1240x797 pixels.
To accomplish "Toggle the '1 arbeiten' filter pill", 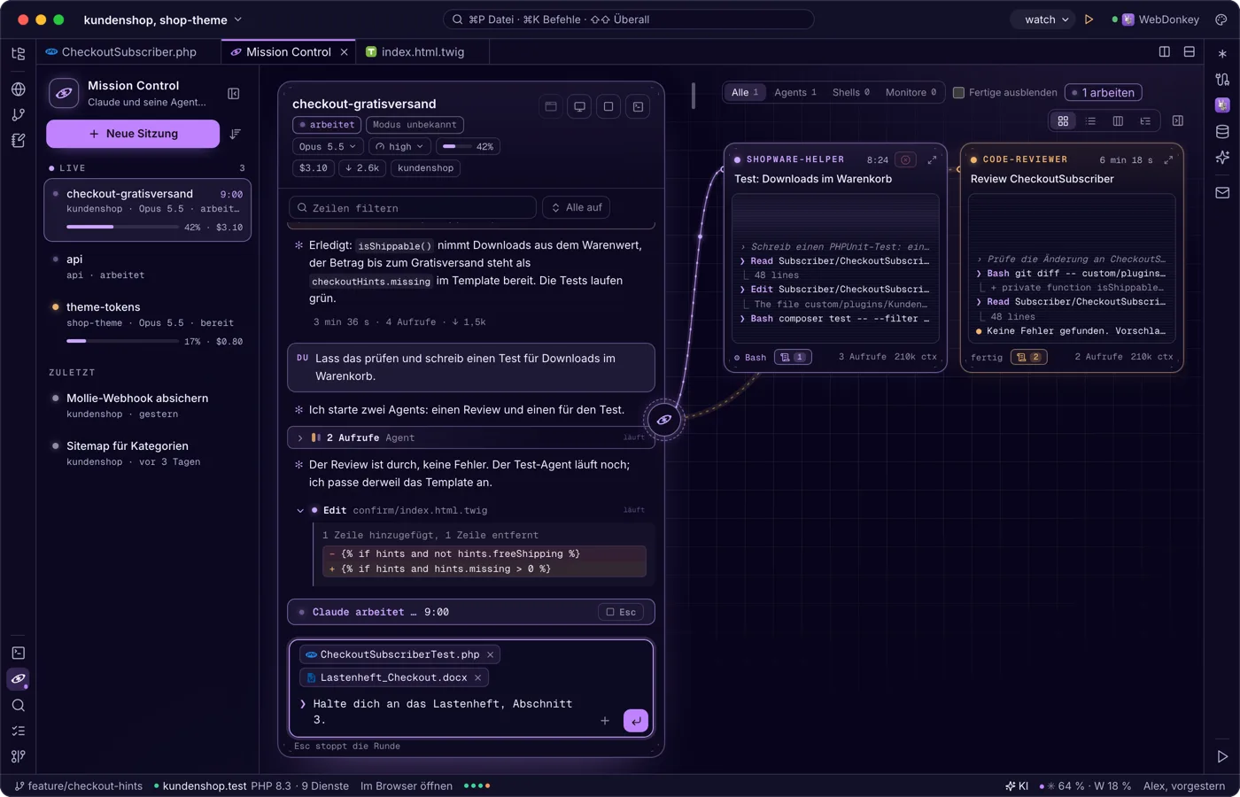I will pyautogui.click(x=1104, y=93).
